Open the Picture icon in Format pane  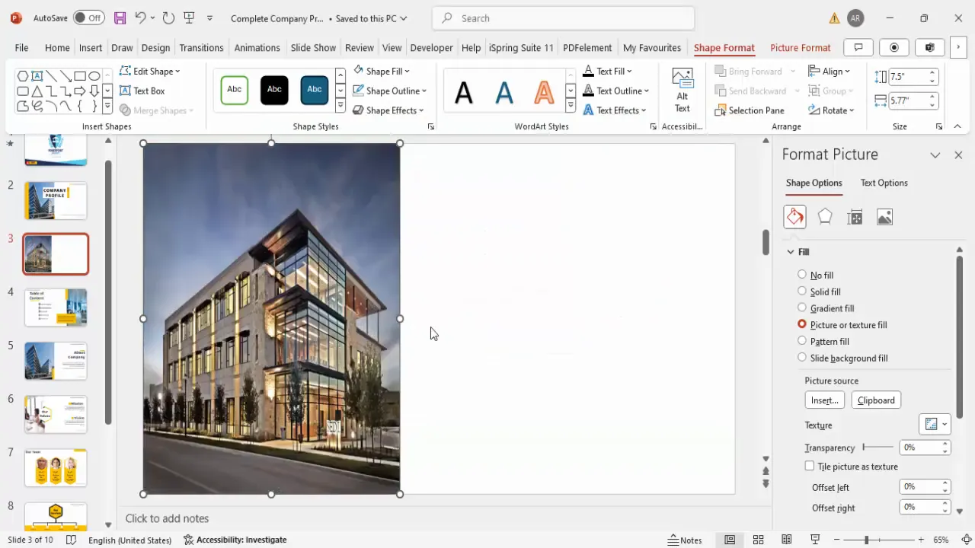coord(884,217)
